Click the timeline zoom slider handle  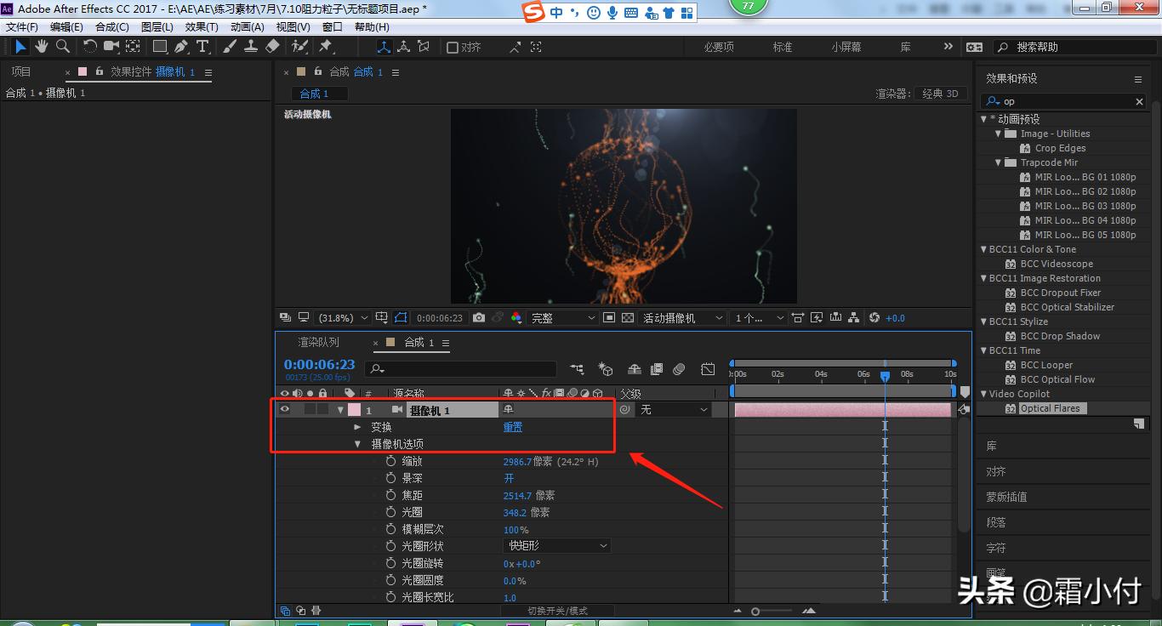(755, 612)
